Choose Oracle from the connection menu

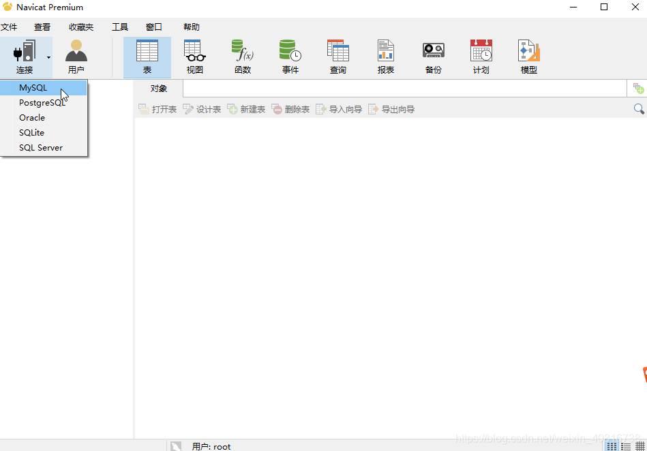[x=44, y=117]
